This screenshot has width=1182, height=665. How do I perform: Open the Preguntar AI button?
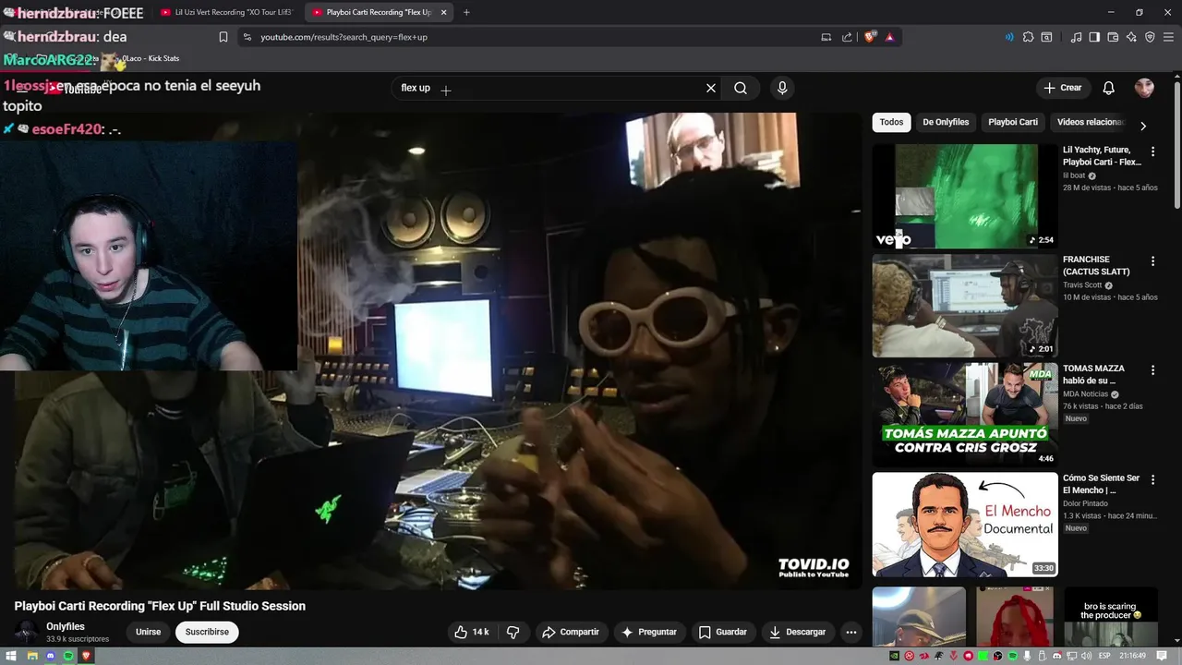[x=649, y=632]
